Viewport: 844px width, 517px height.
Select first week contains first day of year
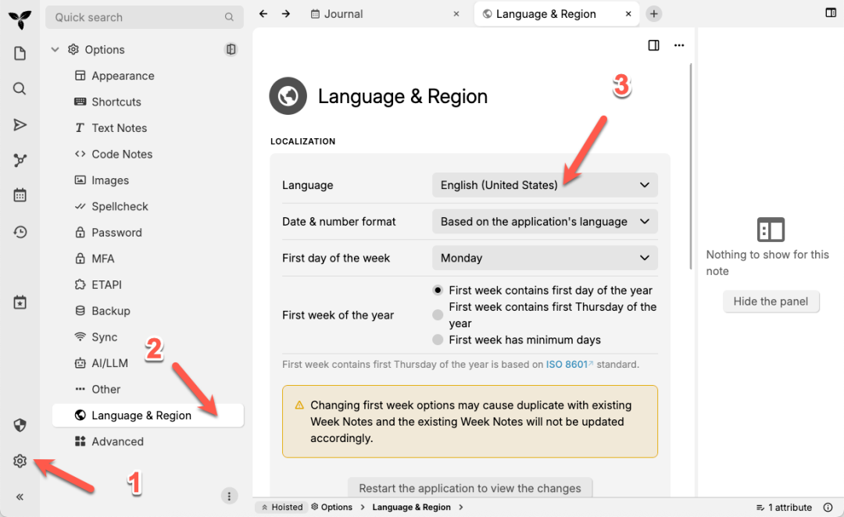pos(438,290)
